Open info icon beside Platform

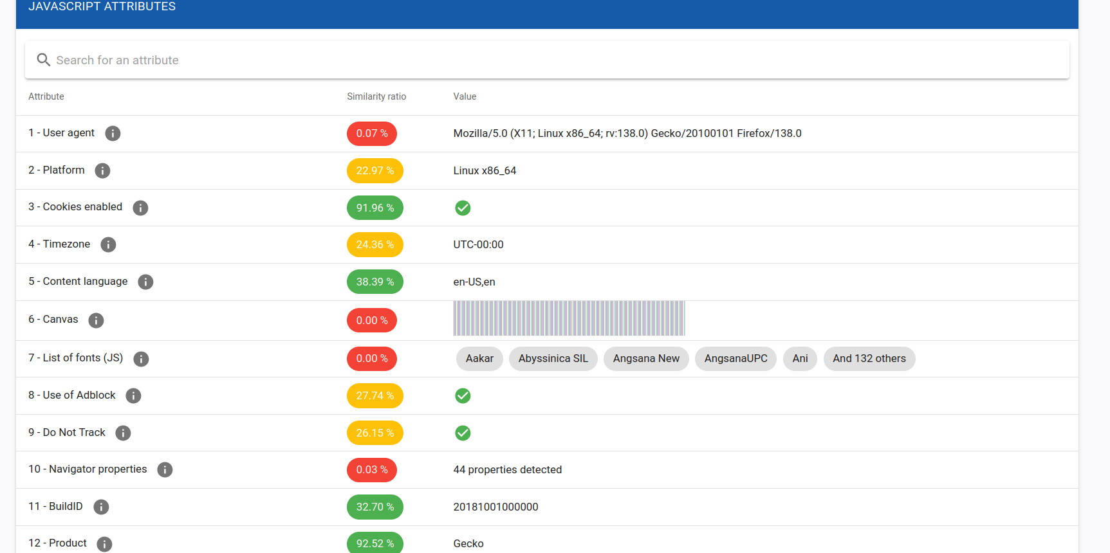pyautogui.click(x=102, y=170)
